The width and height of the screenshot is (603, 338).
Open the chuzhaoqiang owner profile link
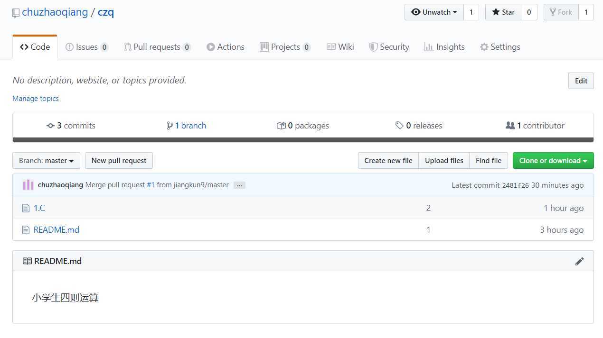[x=55, y=12]
